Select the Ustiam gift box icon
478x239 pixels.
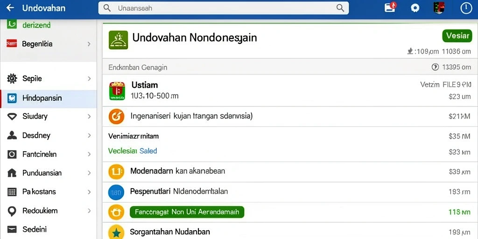tap(117, 91)
